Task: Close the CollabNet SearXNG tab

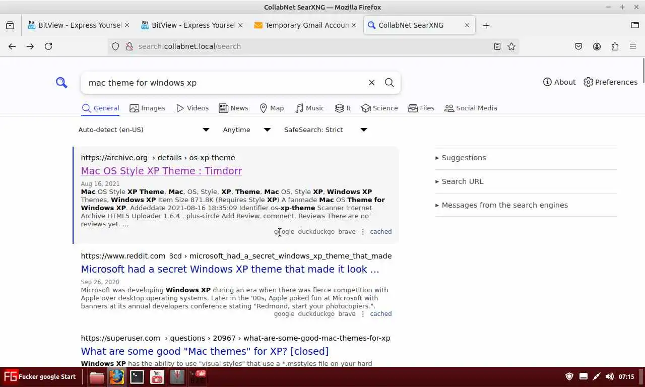Action: (467, 25)
